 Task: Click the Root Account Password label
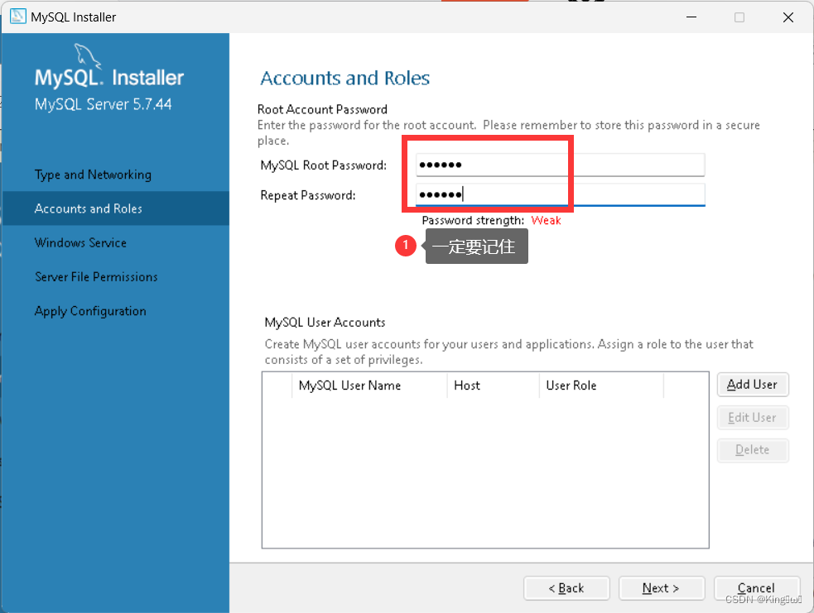(x=322, y=109)
